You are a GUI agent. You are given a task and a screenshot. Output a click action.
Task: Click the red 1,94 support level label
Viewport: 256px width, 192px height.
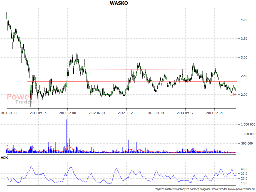pos(233,94)
